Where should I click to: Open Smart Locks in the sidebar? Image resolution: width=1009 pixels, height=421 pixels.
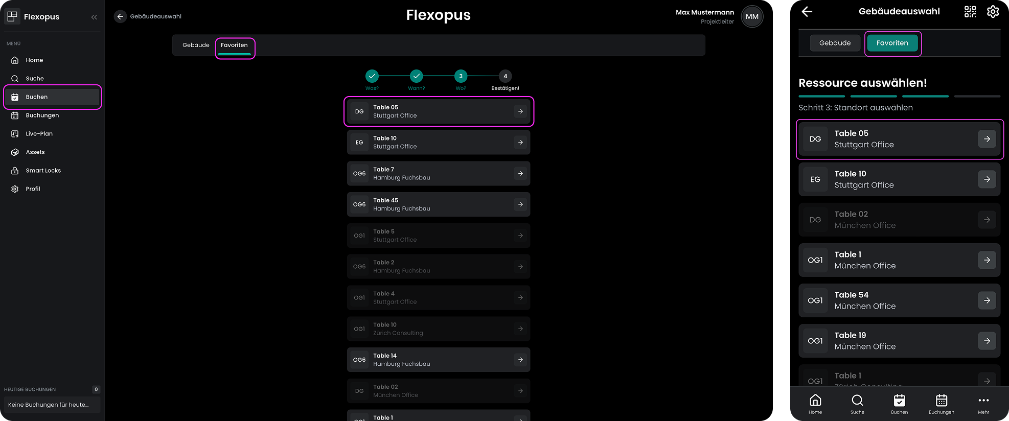click(43, 171)
